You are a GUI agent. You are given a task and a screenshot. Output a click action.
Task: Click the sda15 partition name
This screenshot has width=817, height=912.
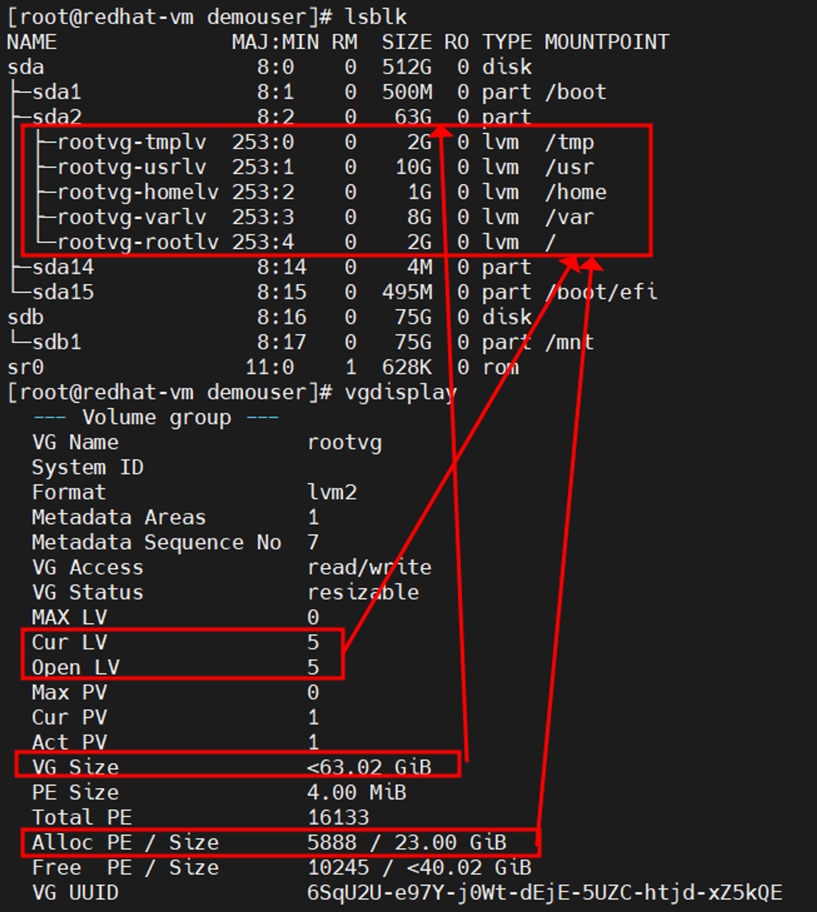[x=63, y=292]
